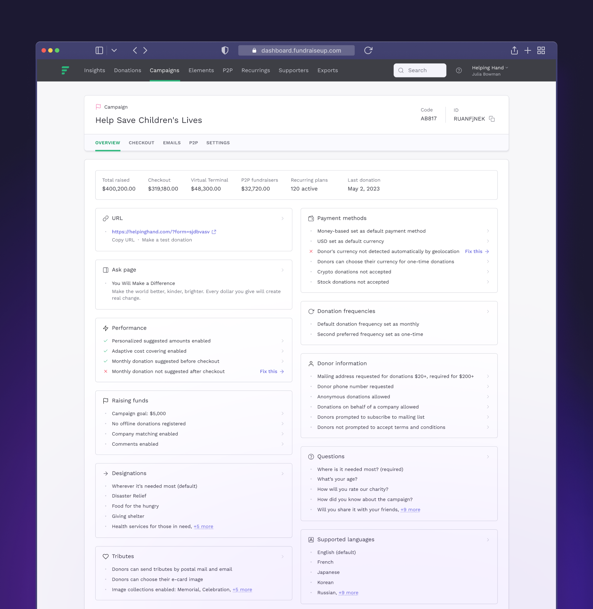Click the Raising funds flag icon

(x=106, y=401)
